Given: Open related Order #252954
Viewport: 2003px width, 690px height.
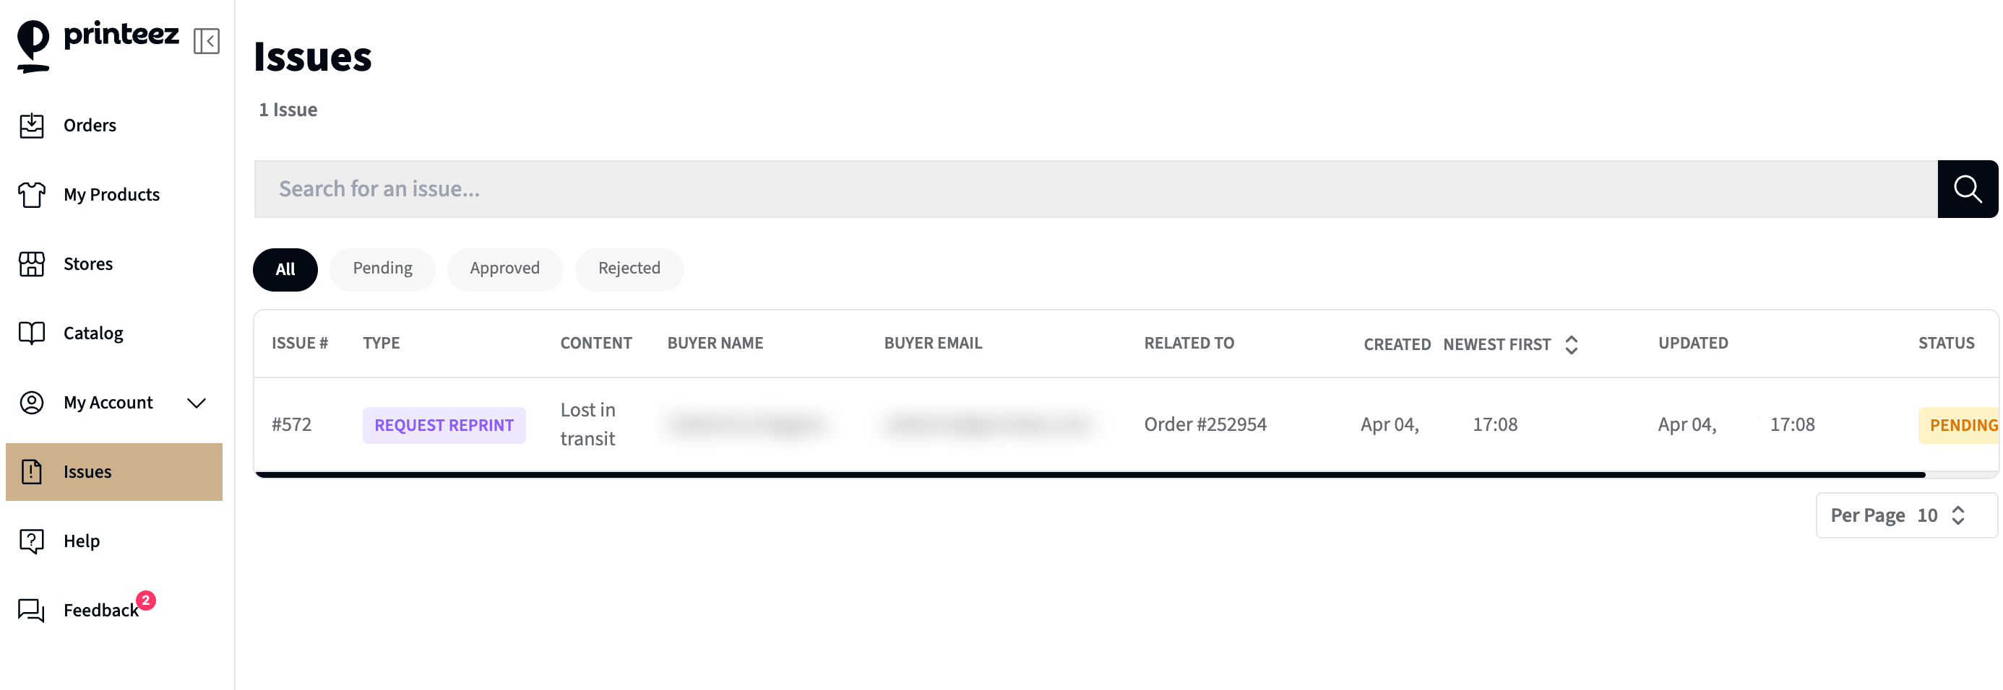Looking at the screenshot, I should pyautogui.click(x=1205, y=424).
